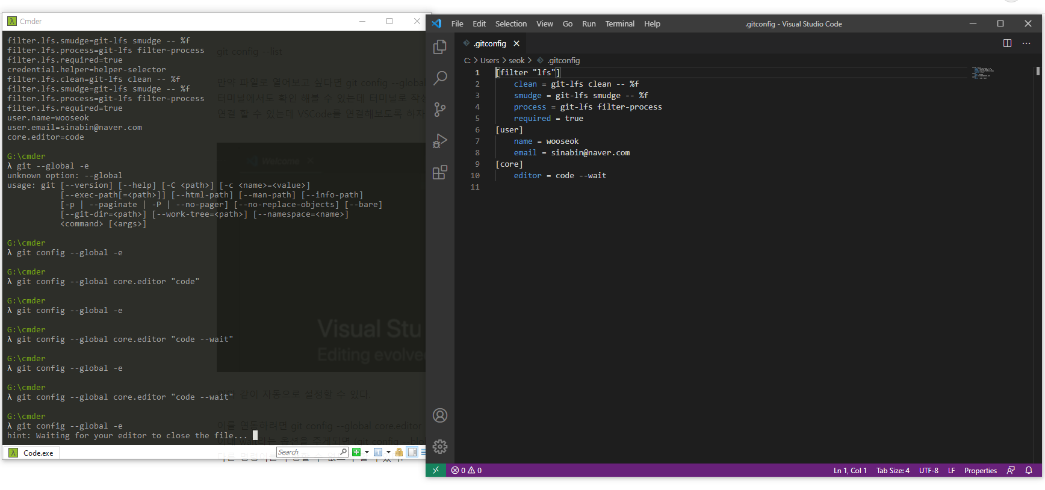The width and height of the screenshot is (1045, 490).
Task: Click the editor vertical scrollbar slider
Action: [1038, 71]
